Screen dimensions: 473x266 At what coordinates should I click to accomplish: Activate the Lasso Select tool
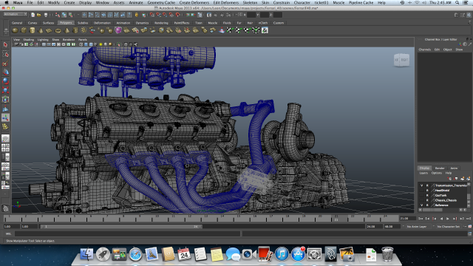[5, 54]
